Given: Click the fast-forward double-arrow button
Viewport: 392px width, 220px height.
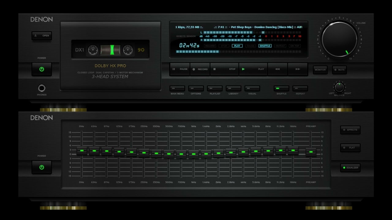Looking at the screenshot, I should [298, 69].
